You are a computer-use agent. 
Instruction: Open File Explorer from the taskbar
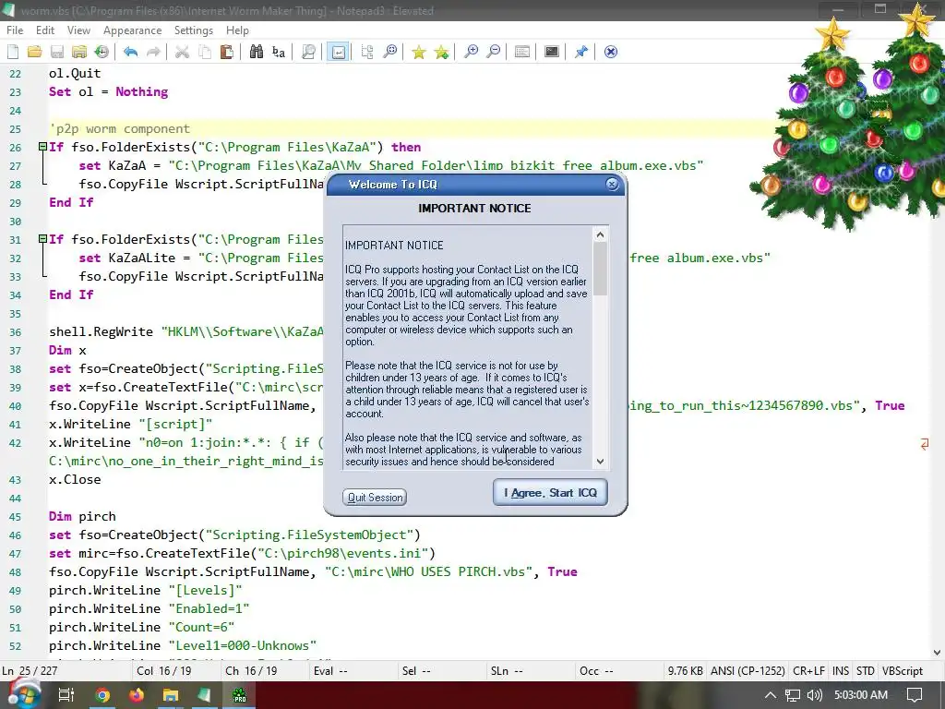tap(171, 695)
